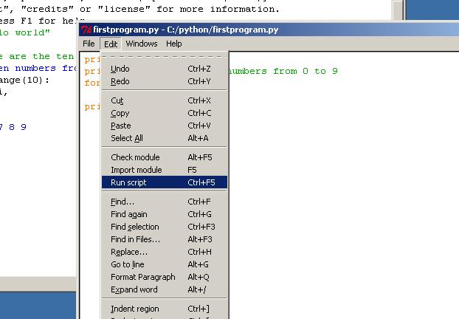Click the Edit menu in menu bar
Viewport: 459px width, 319px height.
tap(111, 44)
